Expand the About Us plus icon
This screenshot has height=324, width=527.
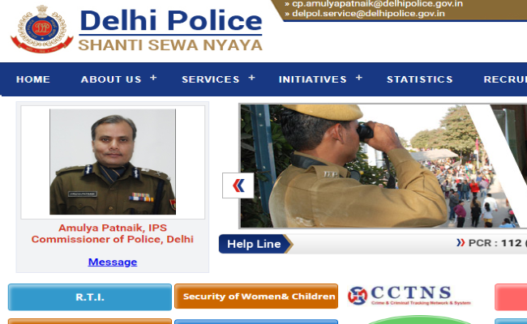click(153, 78)
